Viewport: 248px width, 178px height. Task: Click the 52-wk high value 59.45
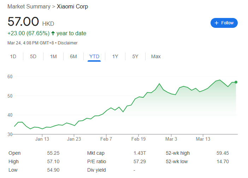coord(223,153)
